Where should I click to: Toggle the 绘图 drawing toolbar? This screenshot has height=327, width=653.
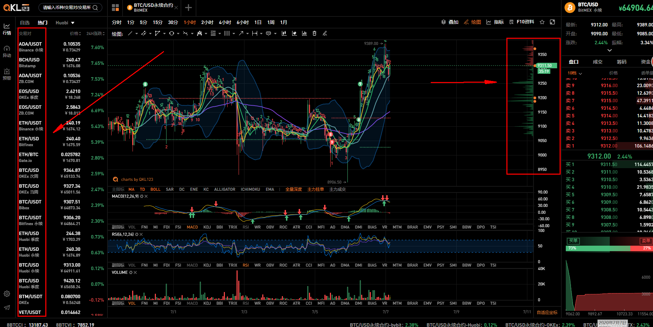(472, 22)
